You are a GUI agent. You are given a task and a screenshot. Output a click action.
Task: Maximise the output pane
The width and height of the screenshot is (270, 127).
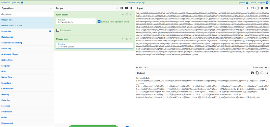point(267,73)
